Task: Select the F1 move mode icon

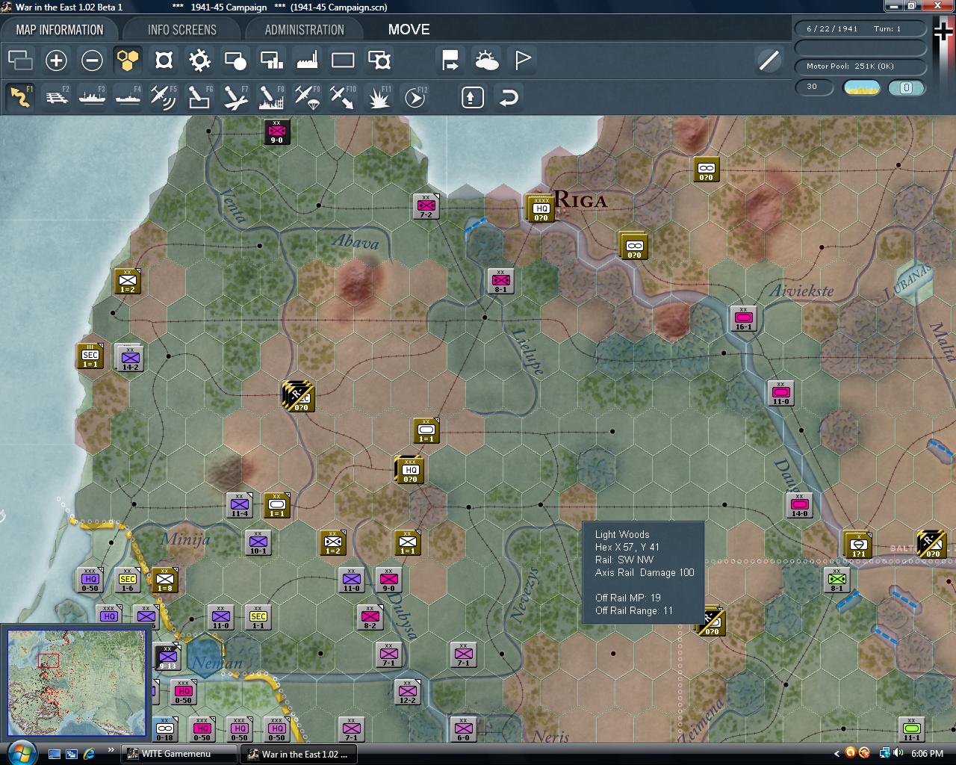Action: pos(21,97)
